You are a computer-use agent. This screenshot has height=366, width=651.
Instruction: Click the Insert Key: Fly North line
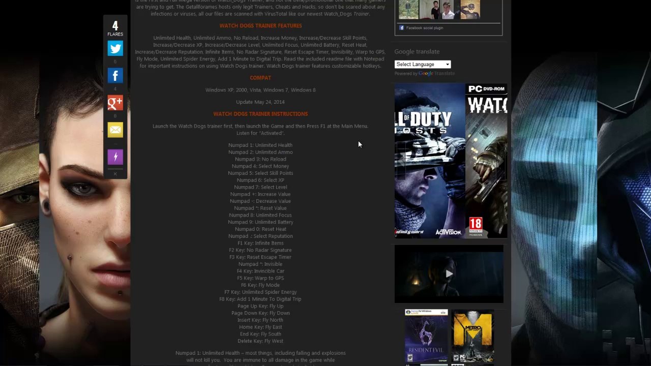[260, 320]
